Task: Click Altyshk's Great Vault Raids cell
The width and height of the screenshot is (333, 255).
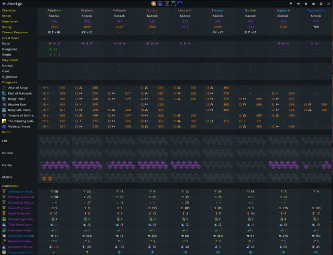Action: pyautogui.click(x=54, y=43)
